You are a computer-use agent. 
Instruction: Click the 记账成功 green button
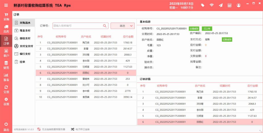coord(227,40)
